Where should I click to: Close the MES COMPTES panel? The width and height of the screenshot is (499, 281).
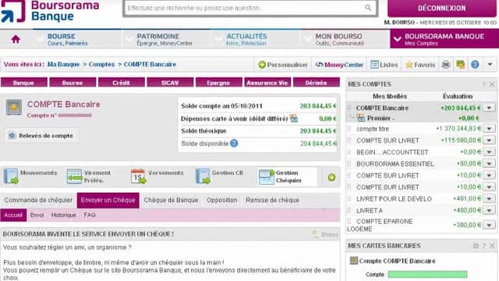[492, 84]
